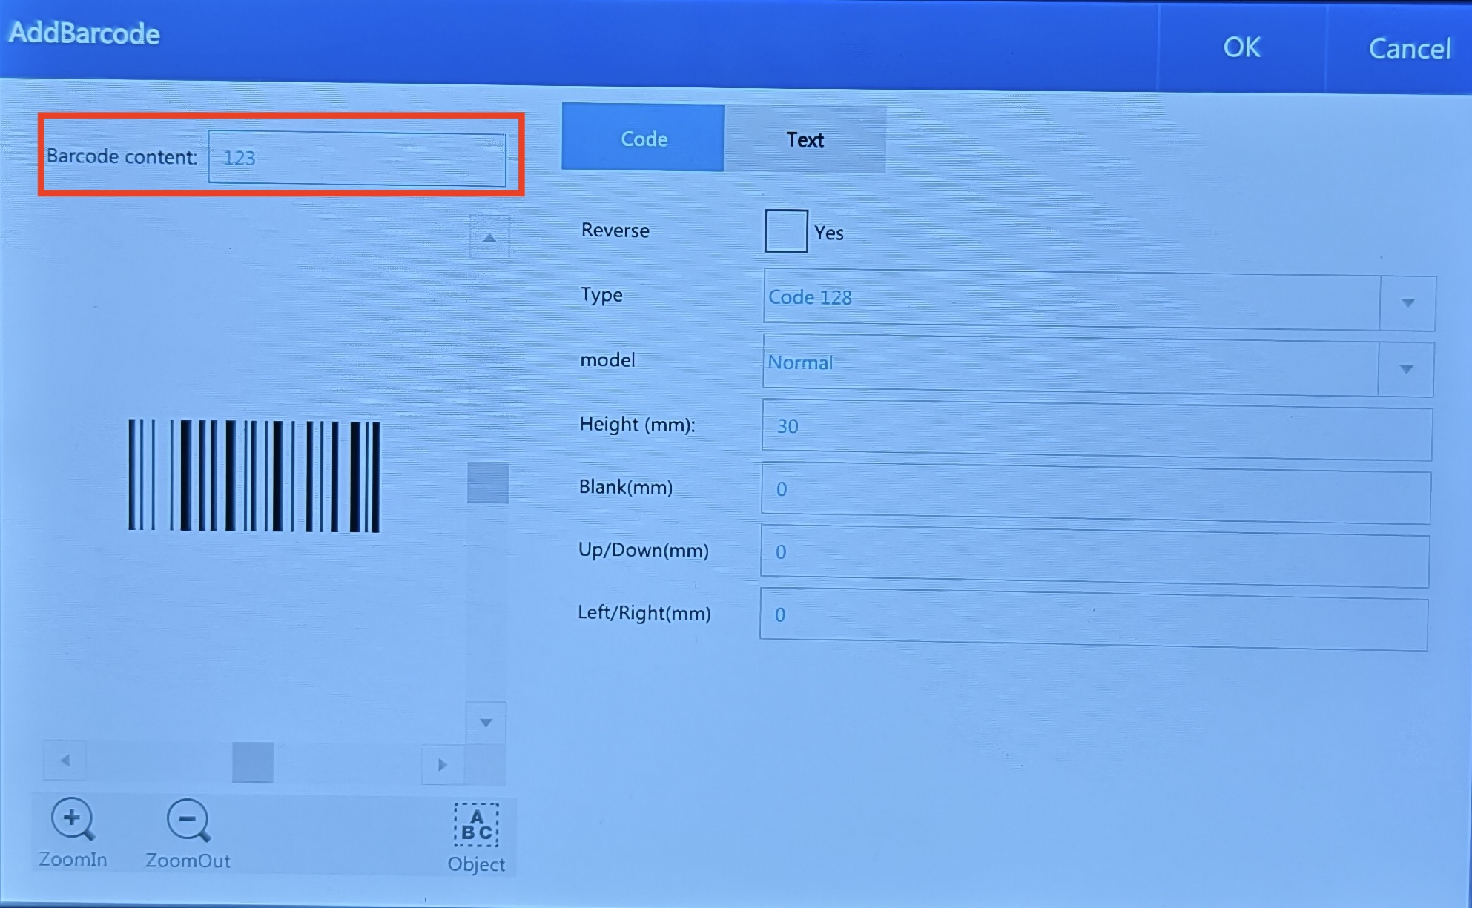The height and width of the screenshot is (908, 1472).
Task: Click the ZoomOut magnifier icon
Action: tap(188, 821)
